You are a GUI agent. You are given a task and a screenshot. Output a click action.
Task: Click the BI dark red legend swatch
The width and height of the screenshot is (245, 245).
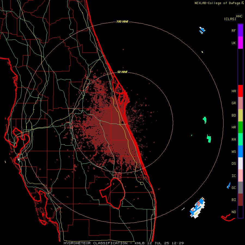(x=240, y=200)
